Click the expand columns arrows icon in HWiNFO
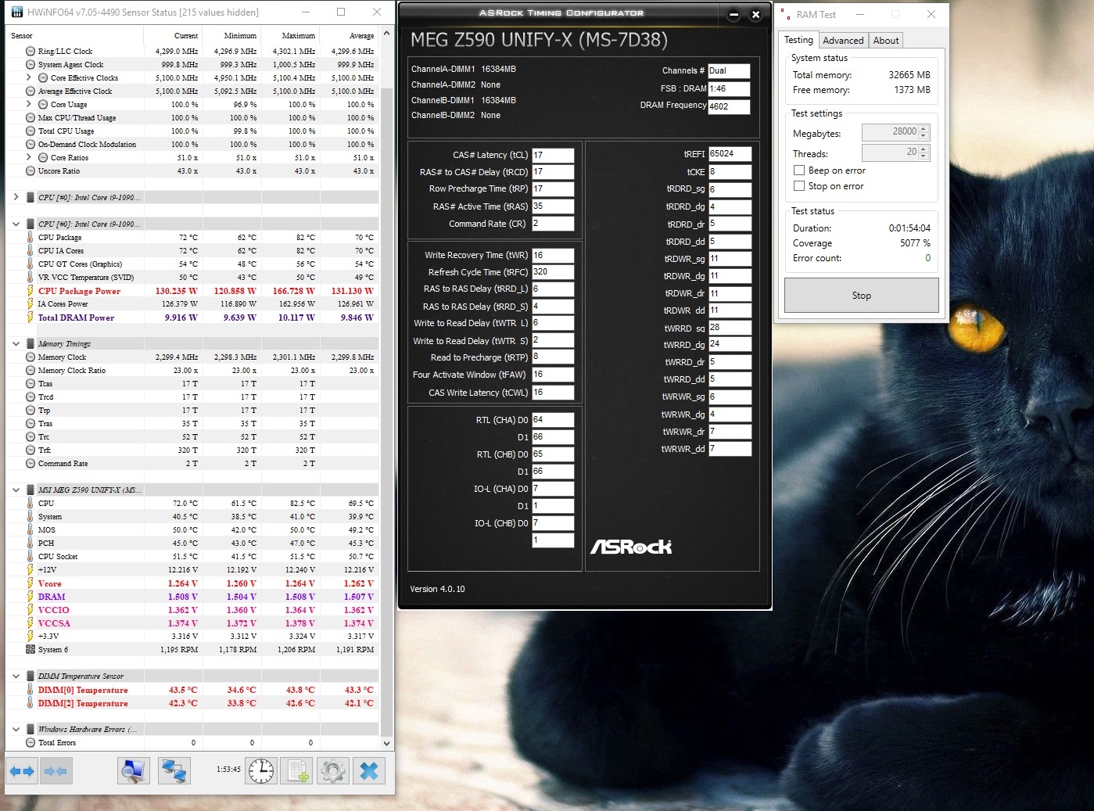Screen dimensions: 1094x811 [x=22, y=771]
